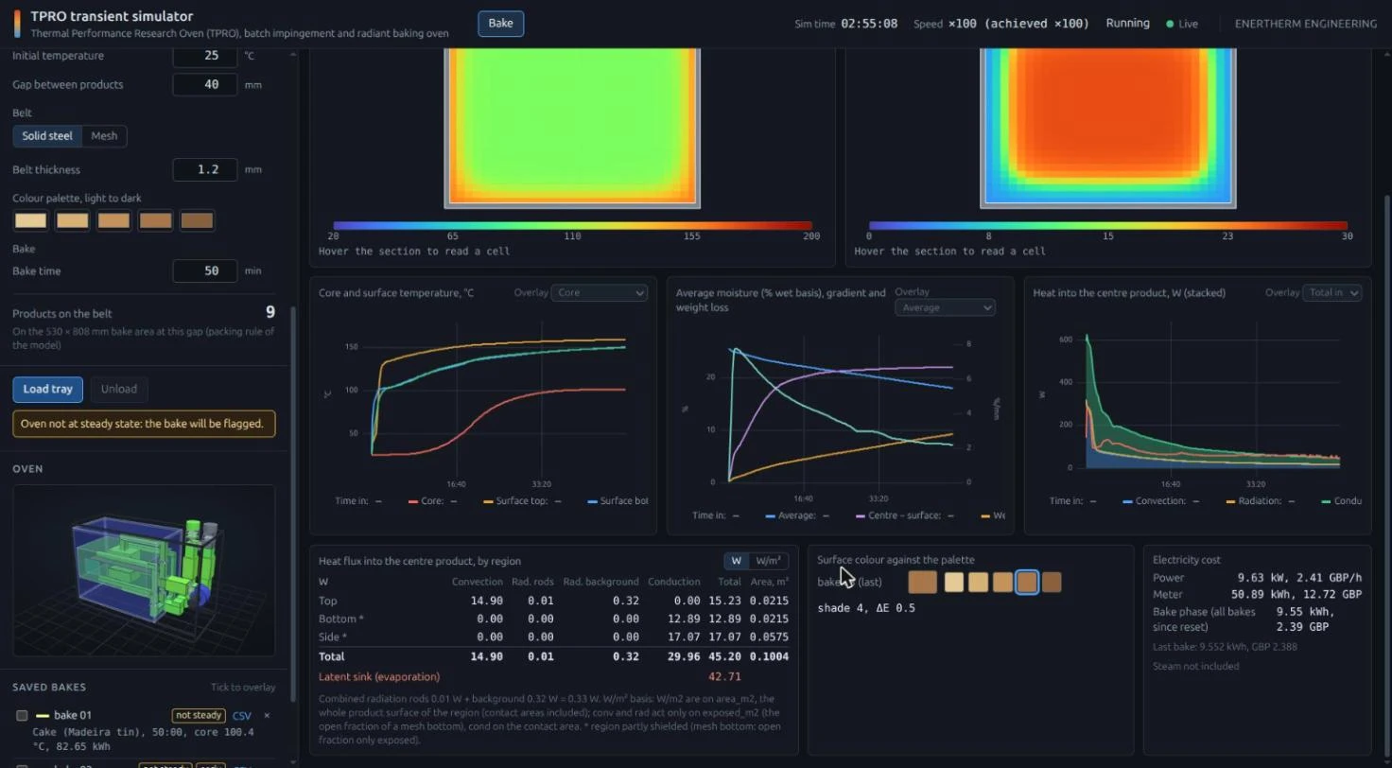Click the Belt thickness input field
Screen dimensions: 1392x768
[205, 169]
